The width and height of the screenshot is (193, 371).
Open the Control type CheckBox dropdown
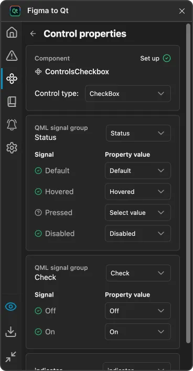pyautogui.click(x=128, y=94)
